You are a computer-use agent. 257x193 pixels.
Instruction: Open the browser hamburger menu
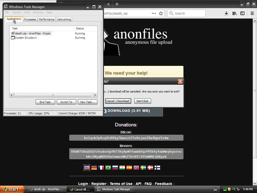tap(252, 14)
